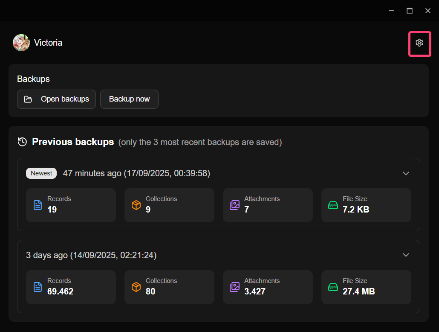Maximize the application window
This screenshot has width=439, height=332.
(x=410, y=11)
